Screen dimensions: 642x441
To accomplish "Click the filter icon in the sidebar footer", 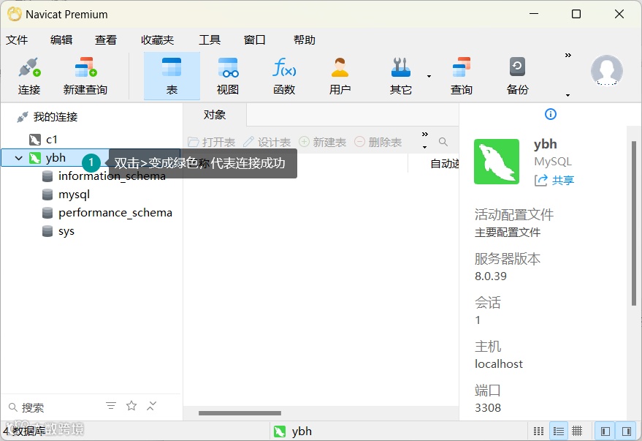I will (x=111, y=406).
